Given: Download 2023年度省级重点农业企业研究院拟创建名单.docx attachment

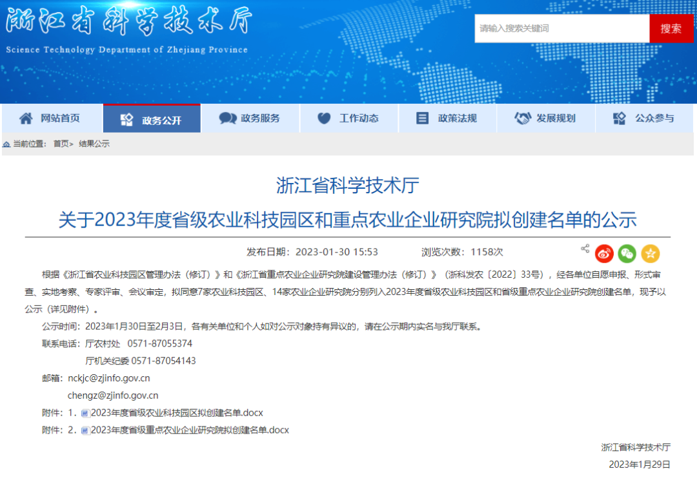Looking at the screenshot, I should click(x=190, y=430).
